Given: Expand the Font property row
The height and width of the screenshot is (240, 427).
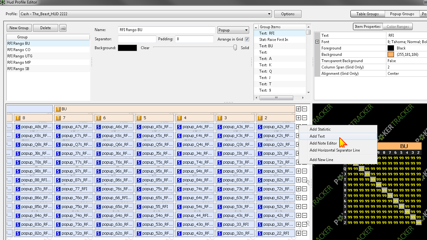Looking at the screenshot, I should (x=317, y=42).
